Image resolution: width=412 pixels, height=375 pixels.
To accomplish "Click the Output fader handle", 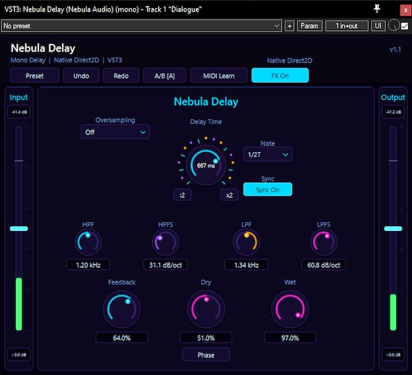I will pyautogui.click(x=393, y=228).
